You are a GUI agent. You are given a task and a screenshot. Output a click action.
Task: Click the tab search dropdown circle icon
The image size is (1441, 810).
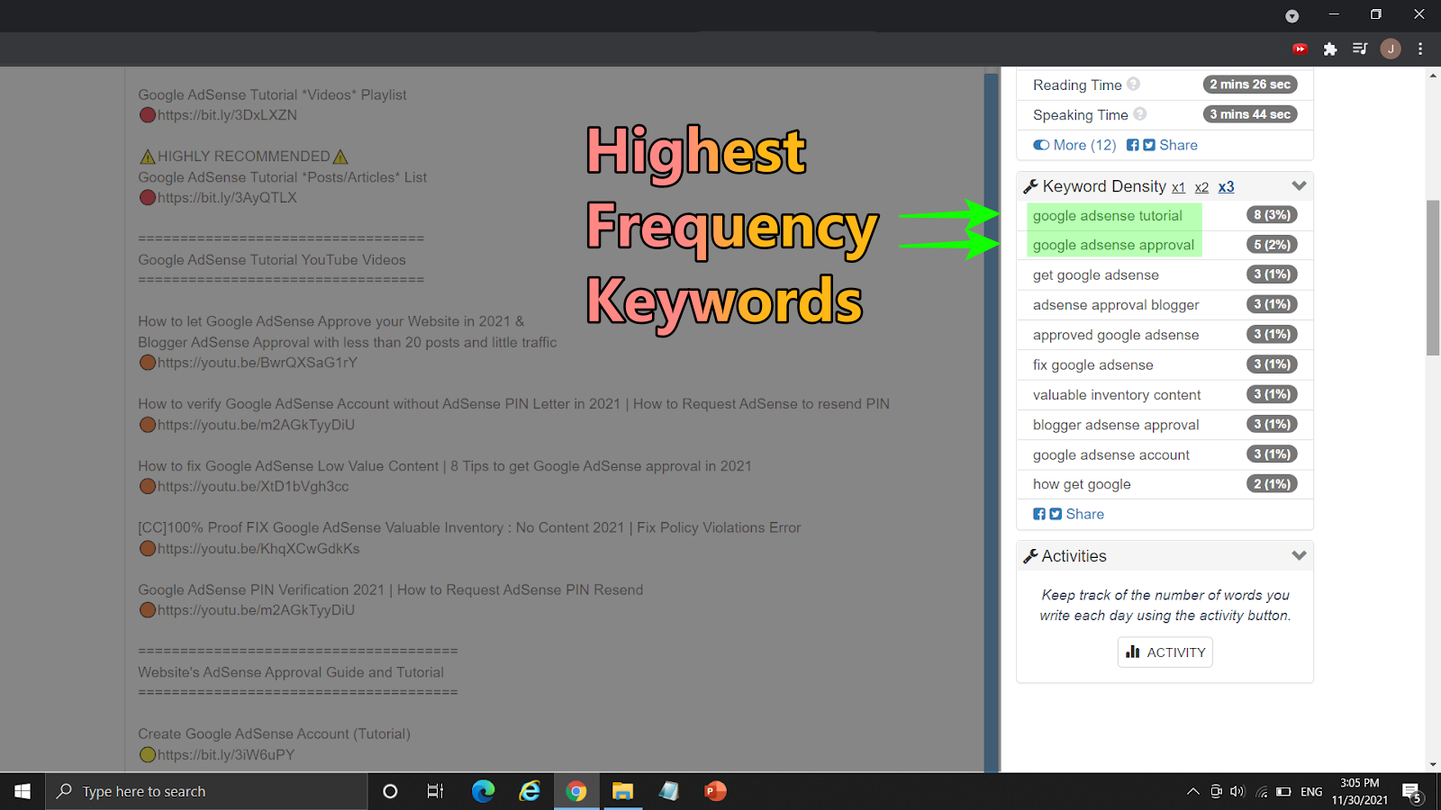pos(1292,15)
